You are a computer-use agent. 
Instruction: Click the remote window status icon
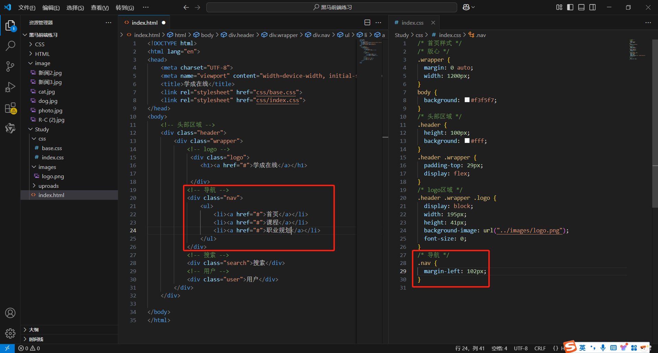coord(7,348)
